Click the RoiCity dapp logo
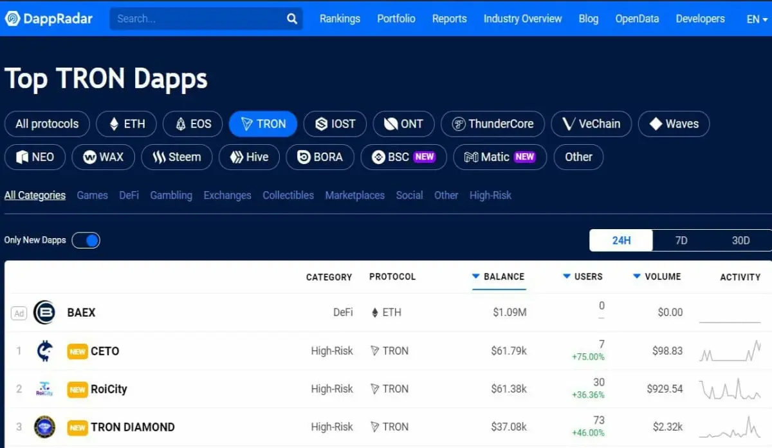This screenshot has width=772, height=448. tap(44, 389)
